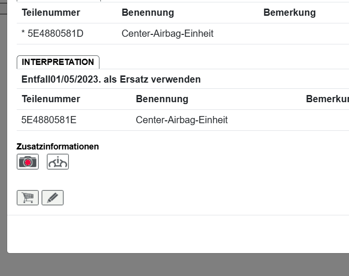Click replacement part number 5E4880581E

point(49,120)
